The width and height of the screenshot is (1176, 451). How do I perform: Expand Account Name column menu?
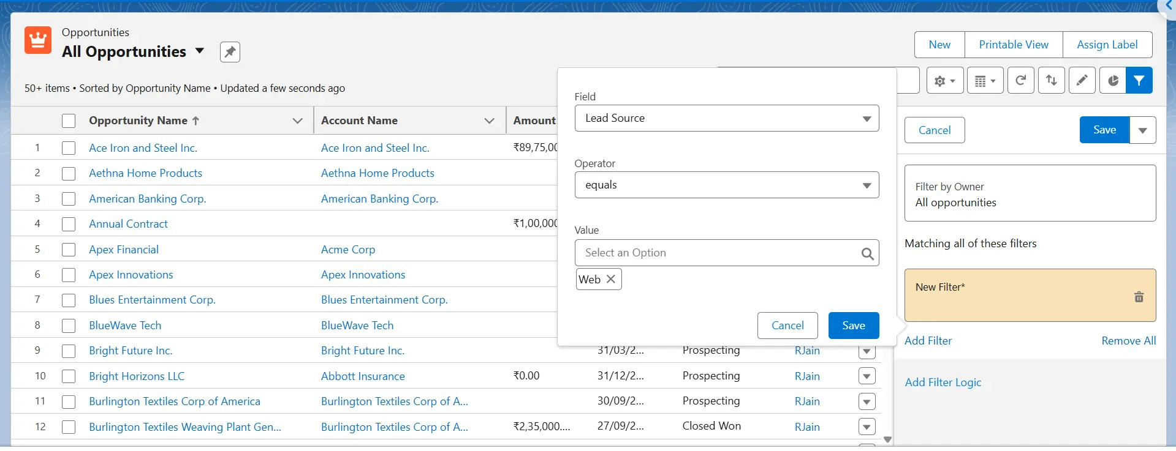pos(490,121)
